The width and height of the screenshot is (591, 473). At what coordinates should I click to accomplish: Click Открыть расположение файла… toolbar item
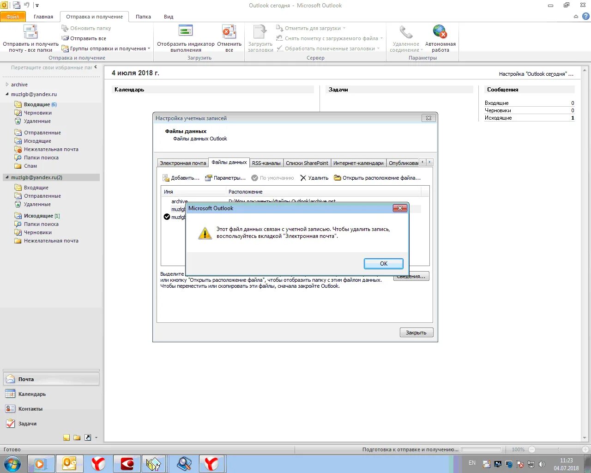[377, 178]
